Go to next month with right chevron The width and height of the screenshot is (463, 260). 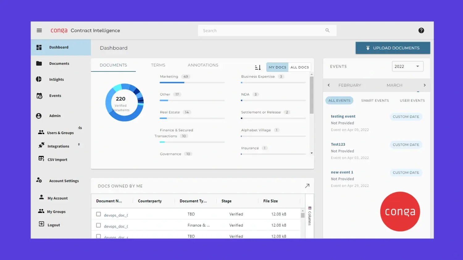(425, 85)
